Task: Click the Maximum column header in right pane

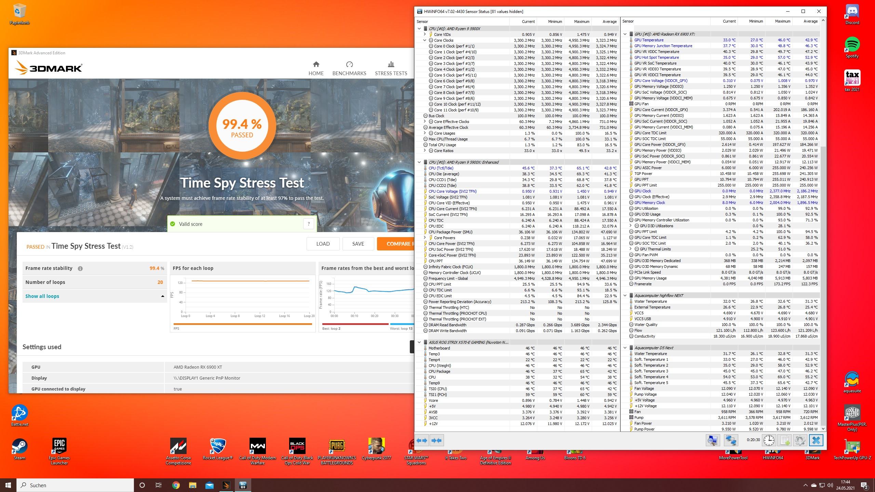Action: point(778,21)
